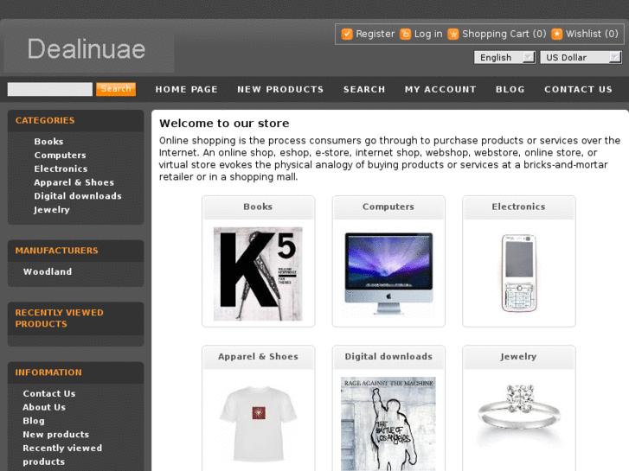Open the English language dropdown
Screen dimensions: 629x471
504,57
